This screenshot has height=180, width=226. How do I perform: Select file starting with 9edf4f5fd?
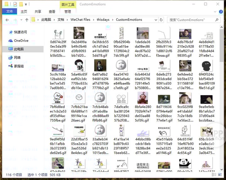(x=58, y=139)
